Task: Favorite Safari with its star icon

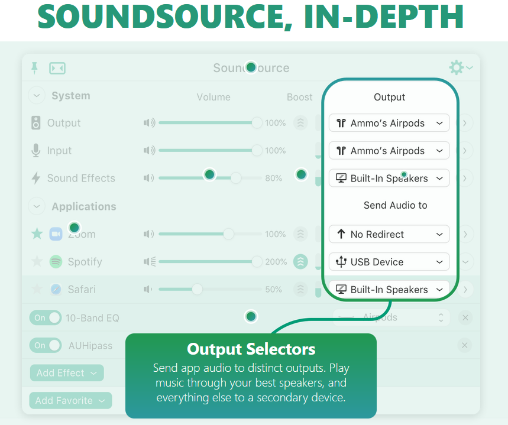Action: (x=37, y=289)
